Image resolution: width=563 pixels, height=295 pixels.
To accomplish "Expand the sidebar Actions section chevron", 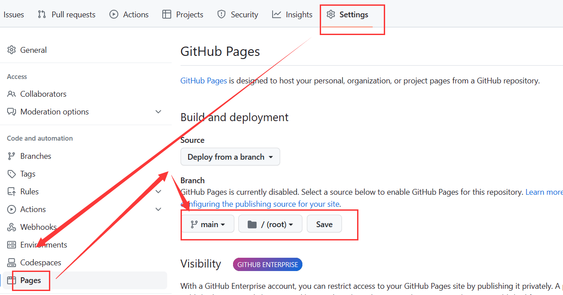I will pyautogui.click(x=158, y=209).
